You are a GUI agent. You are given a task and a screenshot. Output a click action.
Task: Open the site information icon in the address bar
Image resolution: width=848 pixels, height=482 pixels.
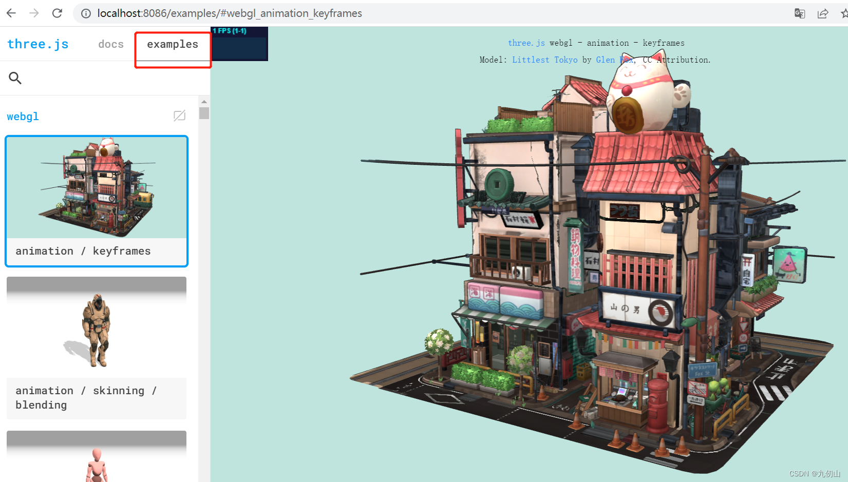[86, 13]
